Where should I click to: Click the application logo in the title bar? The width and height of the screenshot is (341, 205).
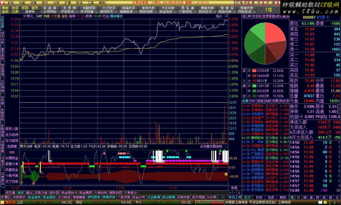(2, 2)
